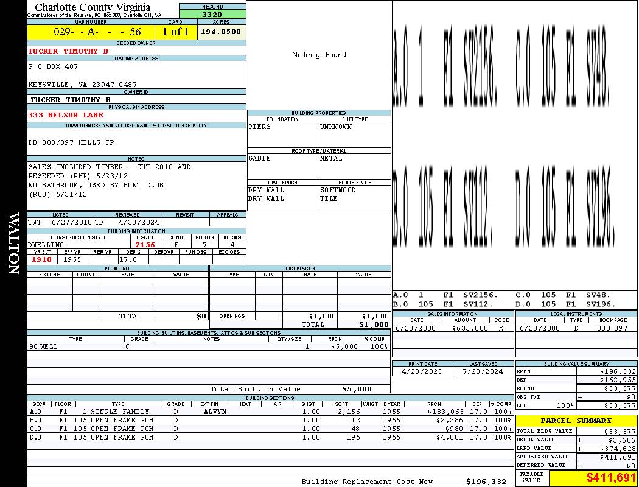The image size is (639, 487).
Task: Click year built value 1910
Action: click(x=41, y=259)
